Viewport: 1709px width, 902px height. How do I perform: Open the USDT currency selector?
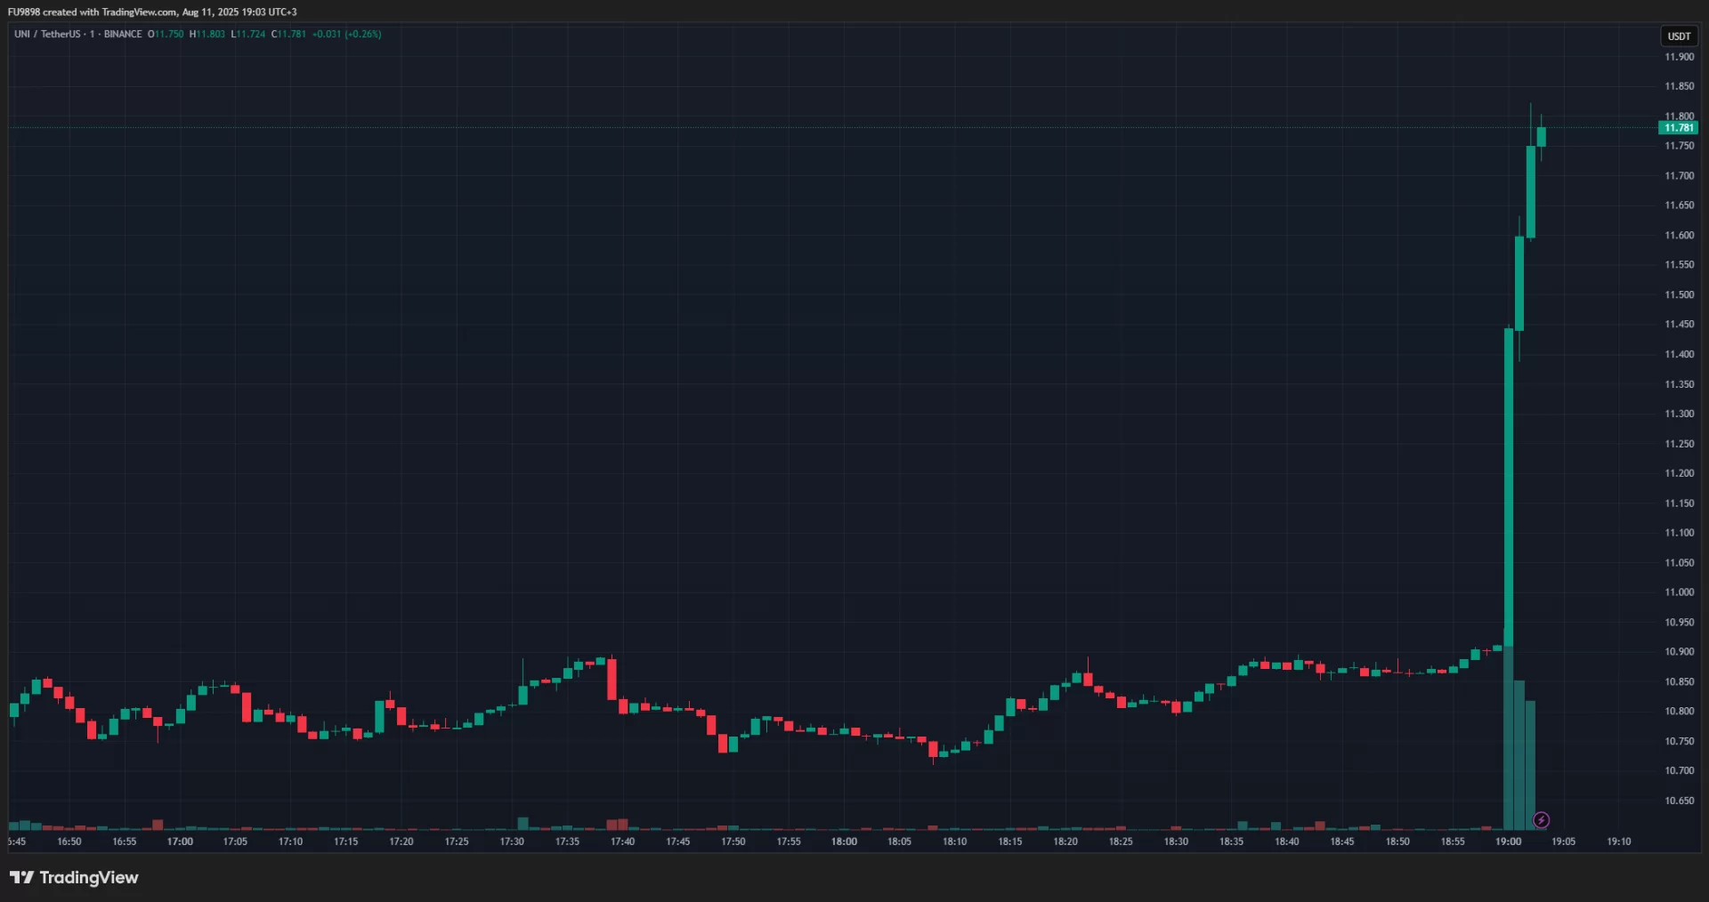coord(1679,36)
